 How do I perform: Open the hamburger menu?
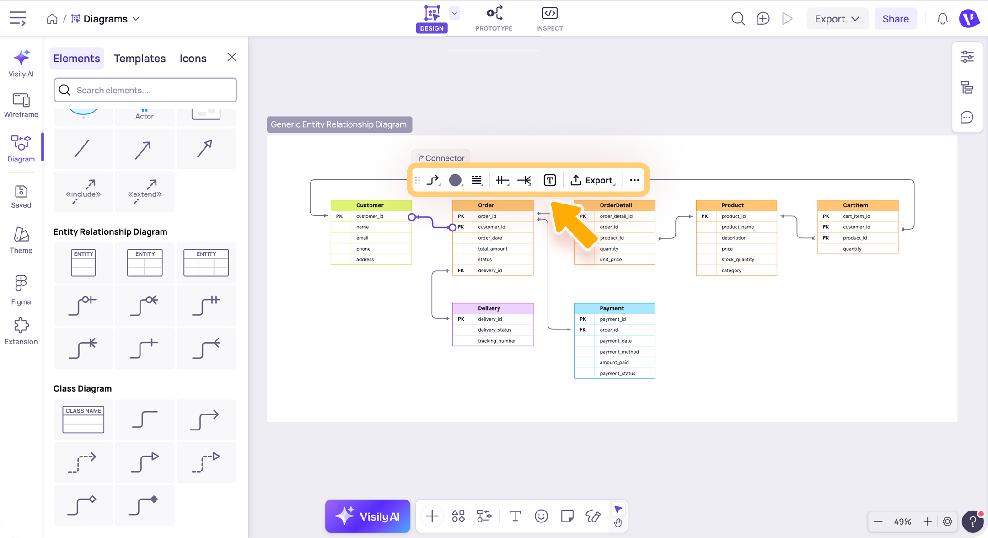click(18, 18)
